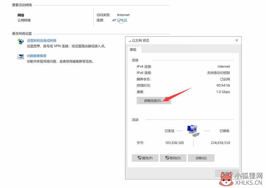
Task: Open 问题疑难解答 link
Action: pyautogui.click(x=37, y=56)
